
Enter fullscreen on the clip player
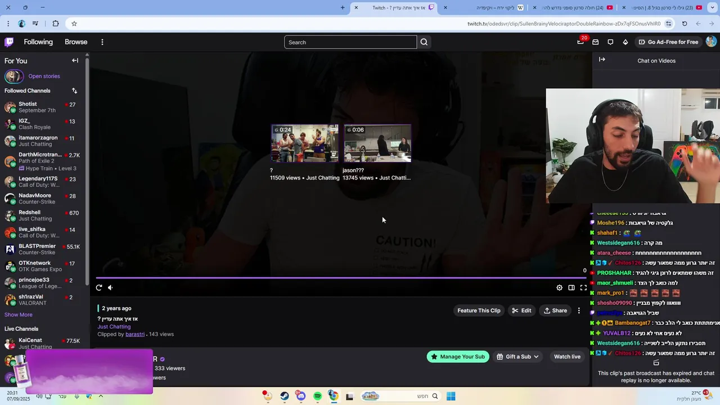[583, 287]
